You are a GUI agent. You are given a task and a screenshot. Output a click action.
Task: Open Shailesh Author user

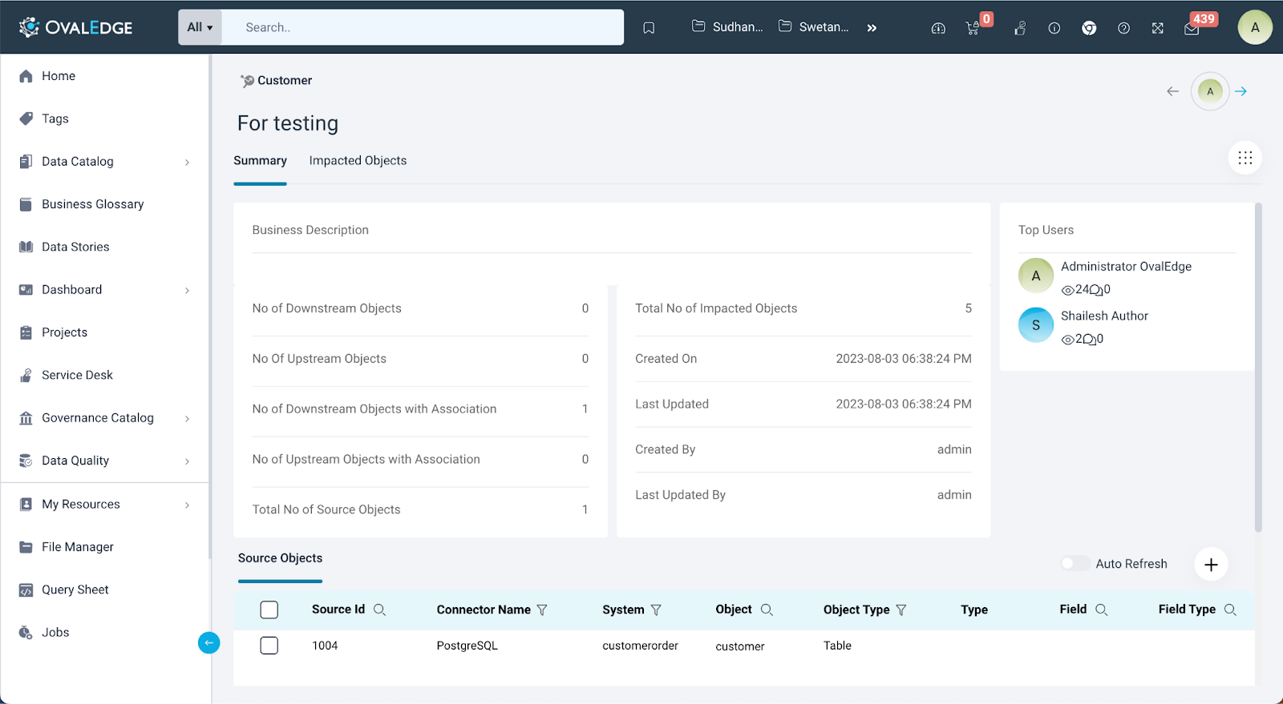point(1104,316)
